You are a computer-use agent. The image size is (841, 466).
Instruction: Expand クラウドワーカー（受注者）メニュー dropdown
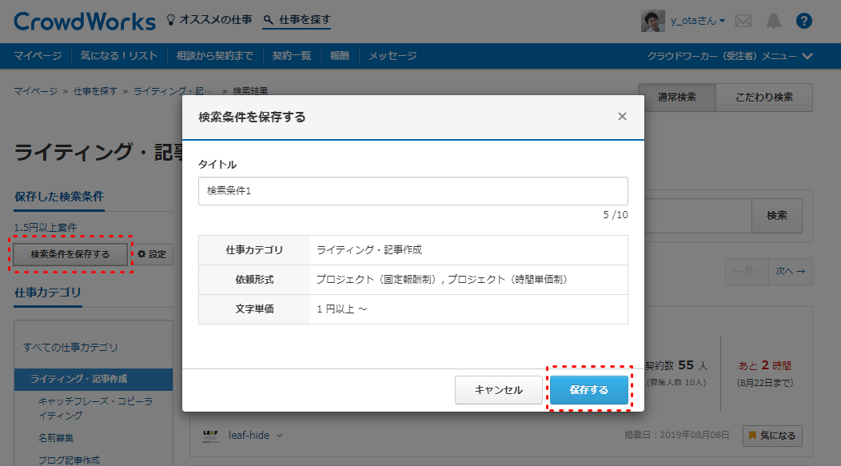point(730,56)
